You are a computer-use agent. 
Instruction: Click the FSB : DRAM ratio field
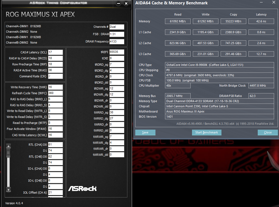117,34
